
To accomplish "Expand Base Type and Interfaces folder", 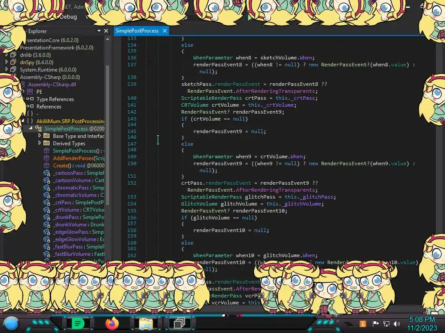I will point(40,136).
